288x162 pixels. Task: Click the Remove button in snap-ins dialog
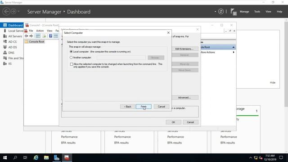[184, 55]
